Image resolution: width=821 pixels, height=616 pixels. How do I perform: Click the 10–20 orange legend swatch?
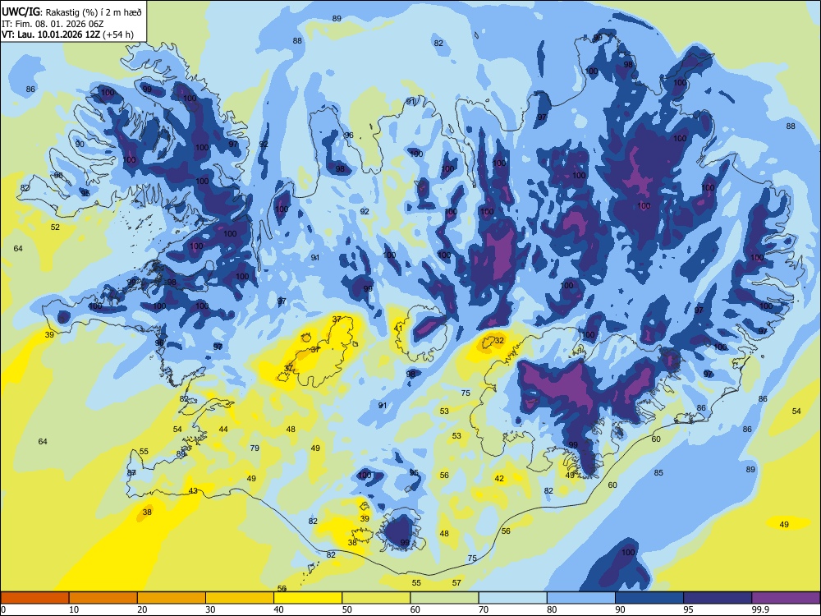[x=103, y=598]
